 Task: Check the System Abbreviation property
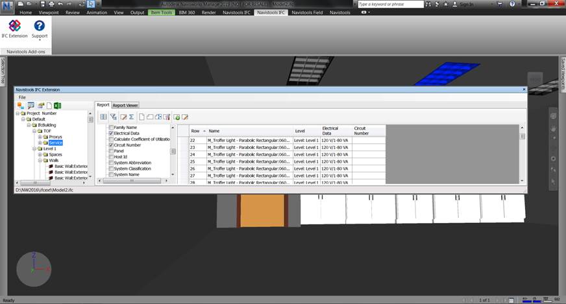point(111,163)
